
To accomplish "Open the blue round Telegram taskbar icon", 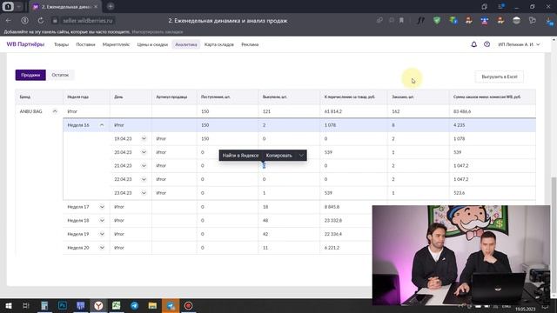I will point(135,305).
